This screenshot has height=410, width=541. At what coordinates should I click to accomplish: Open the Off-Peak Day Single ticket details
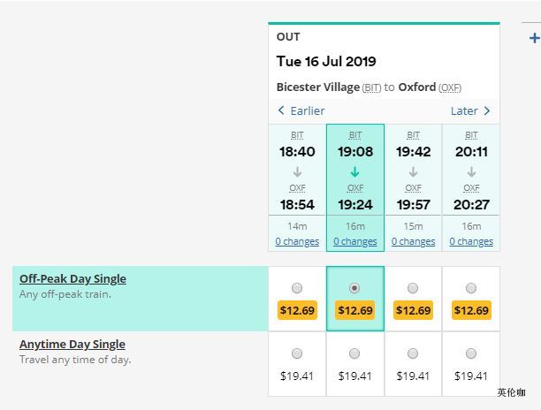point(72,278)
